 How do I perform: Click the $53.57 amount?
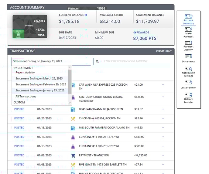pyautogui.click(x=139, y=109)
